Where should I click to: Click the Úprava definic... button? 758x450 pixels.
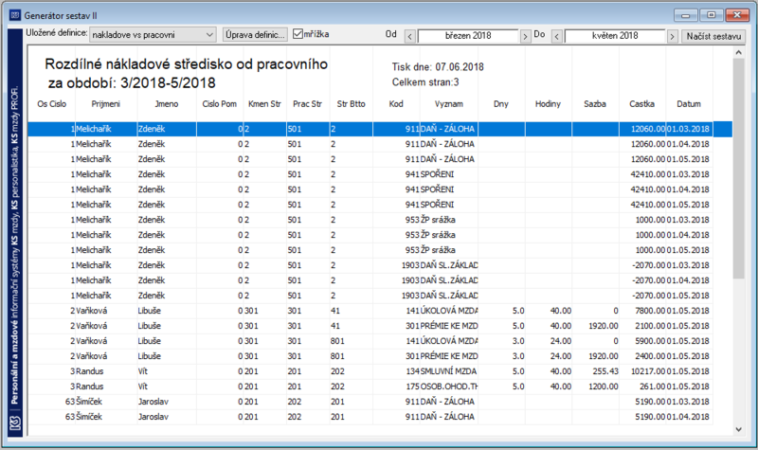(x=255, y=35)
